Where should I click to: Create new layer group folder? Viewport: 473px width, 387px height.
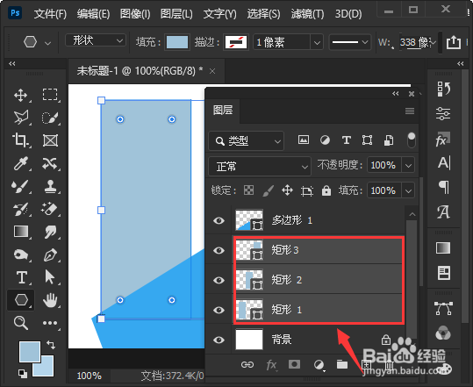pyautogui.click(x=342, y=365)
